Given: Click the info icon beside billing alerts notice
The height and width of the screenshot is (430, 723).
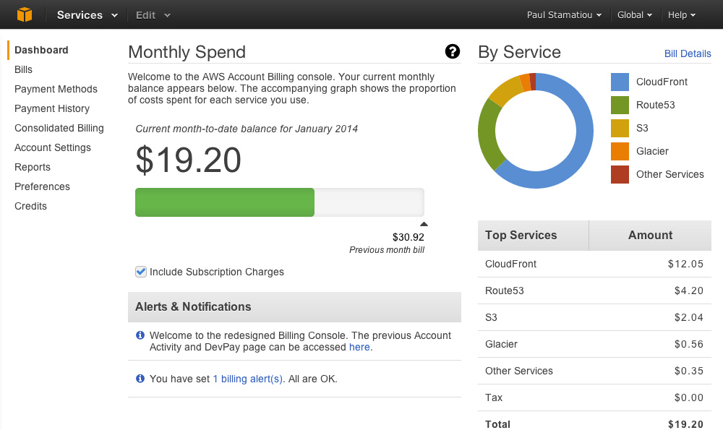Looking at the screenshot, I should click(x=140, y=379).
